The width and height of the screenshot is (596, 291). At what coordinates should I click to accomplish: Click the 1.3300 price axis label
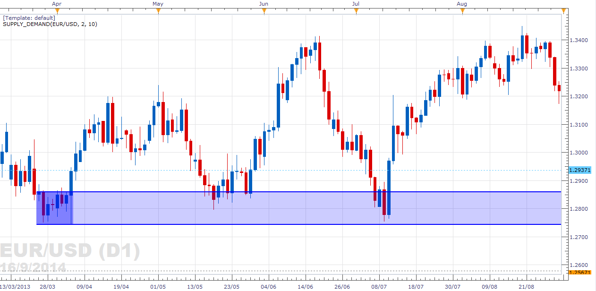579,68
